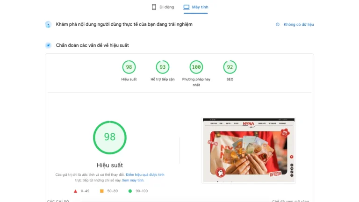
Task: Open the Không có dữ liệu link
Action: [299, 24]
